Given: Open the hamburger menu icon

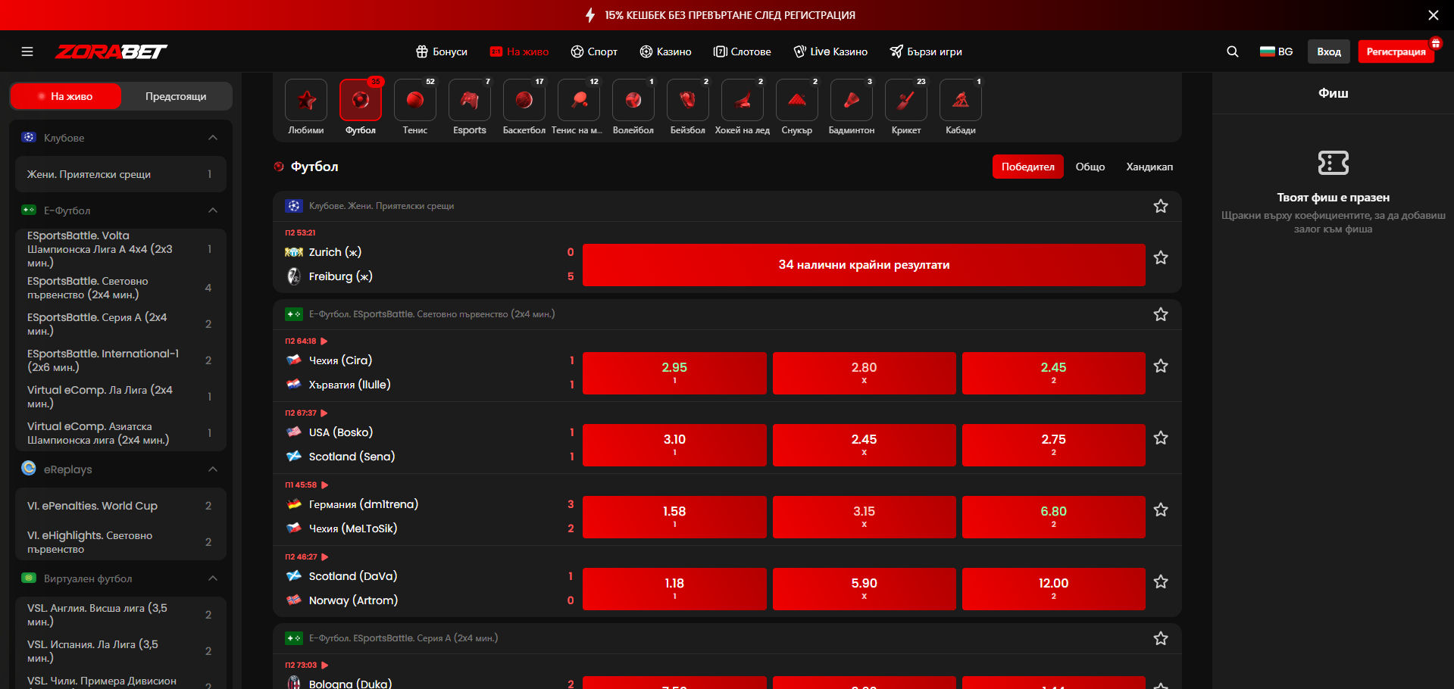Looking at the screenshot, I should [x=27, y=51].
